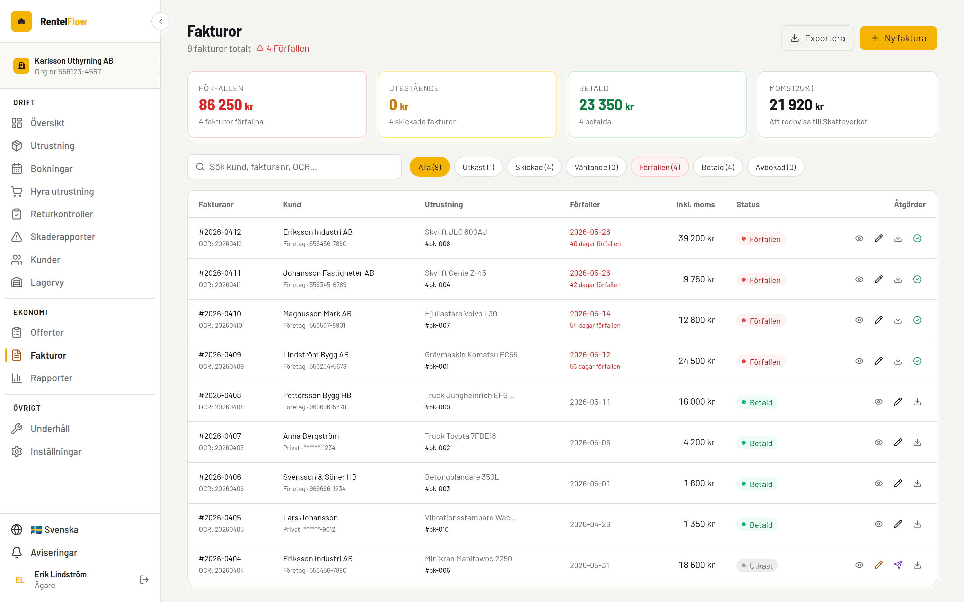This screenshot has width=964, height=602.
Task: Click the Inkl. moms column header
Action: (x=696, y=205)
